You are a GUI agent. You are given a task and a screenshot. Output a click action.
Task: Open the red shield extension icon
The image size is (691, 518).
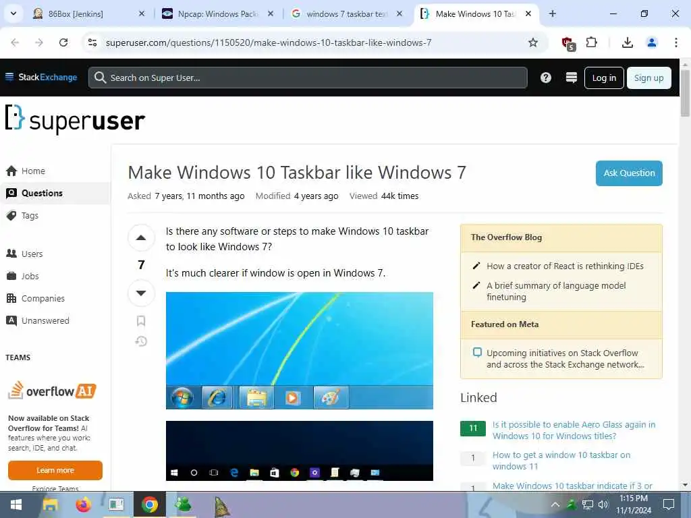point(568,43)
